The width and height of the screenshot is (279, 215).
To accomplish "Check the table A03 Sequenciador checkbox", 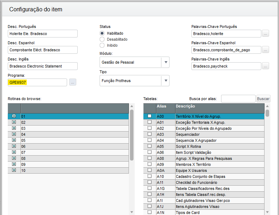I will (x=149, y=134).
